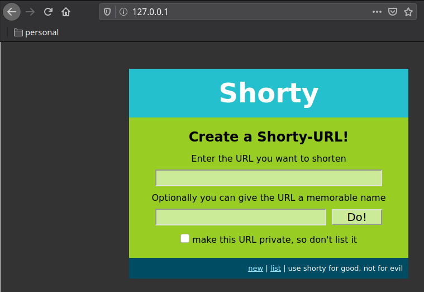Open the tracking protection shield panel
This screenshot has width=424, height=292.
coord(108,12)
